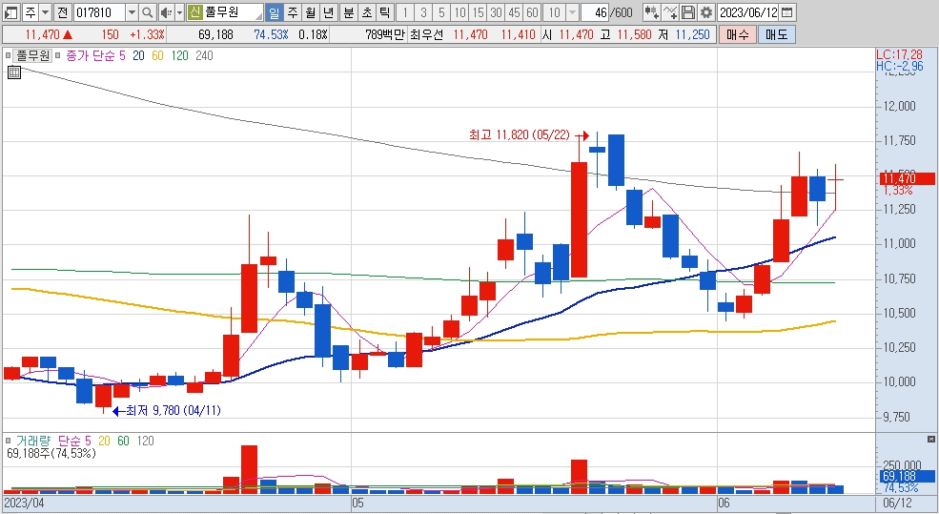Save chart settings with floppy disk icon
Screen dimensions: 939x514
(688, 12)
